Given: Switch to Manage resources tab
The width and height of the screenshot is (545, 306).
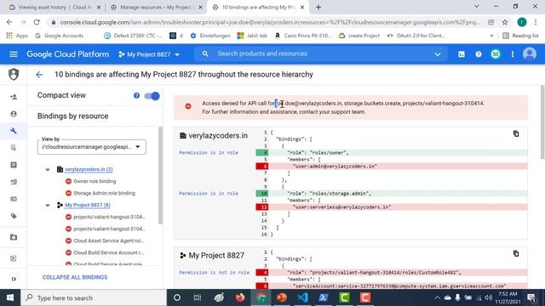Looking at the screenshot, I should click(x=156, y=7).
